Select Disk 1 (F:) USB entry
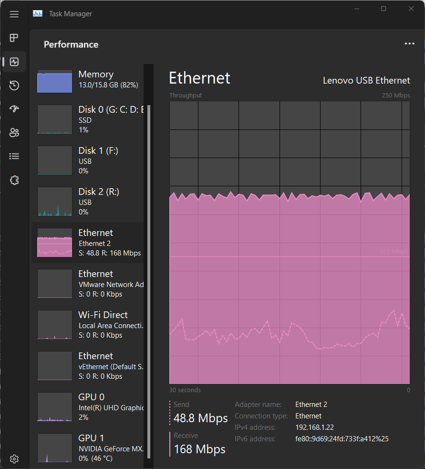The image size is (425, 469). coord(90,161)
